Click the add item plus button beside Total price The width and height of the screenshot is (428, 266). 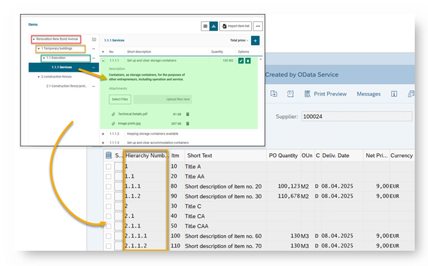(256, 40)
